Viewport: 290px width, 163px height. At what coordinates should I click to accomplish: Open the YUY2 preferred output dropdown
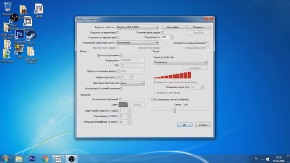[x=132, y=71]
